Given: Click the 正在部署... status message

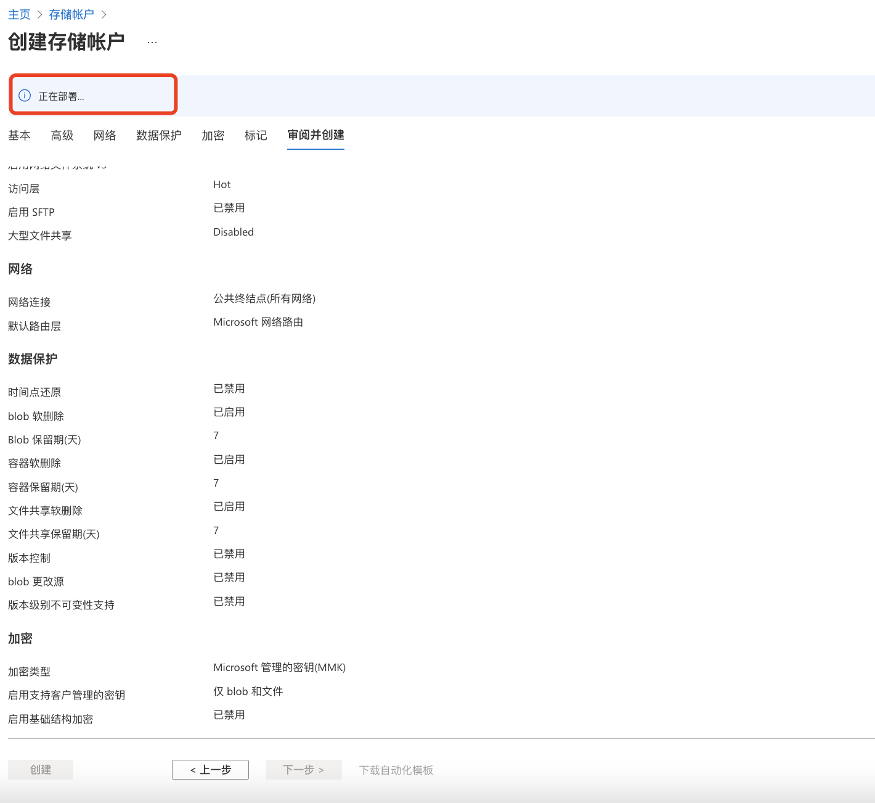Looking at the screenshot, I should pos(62,96).
